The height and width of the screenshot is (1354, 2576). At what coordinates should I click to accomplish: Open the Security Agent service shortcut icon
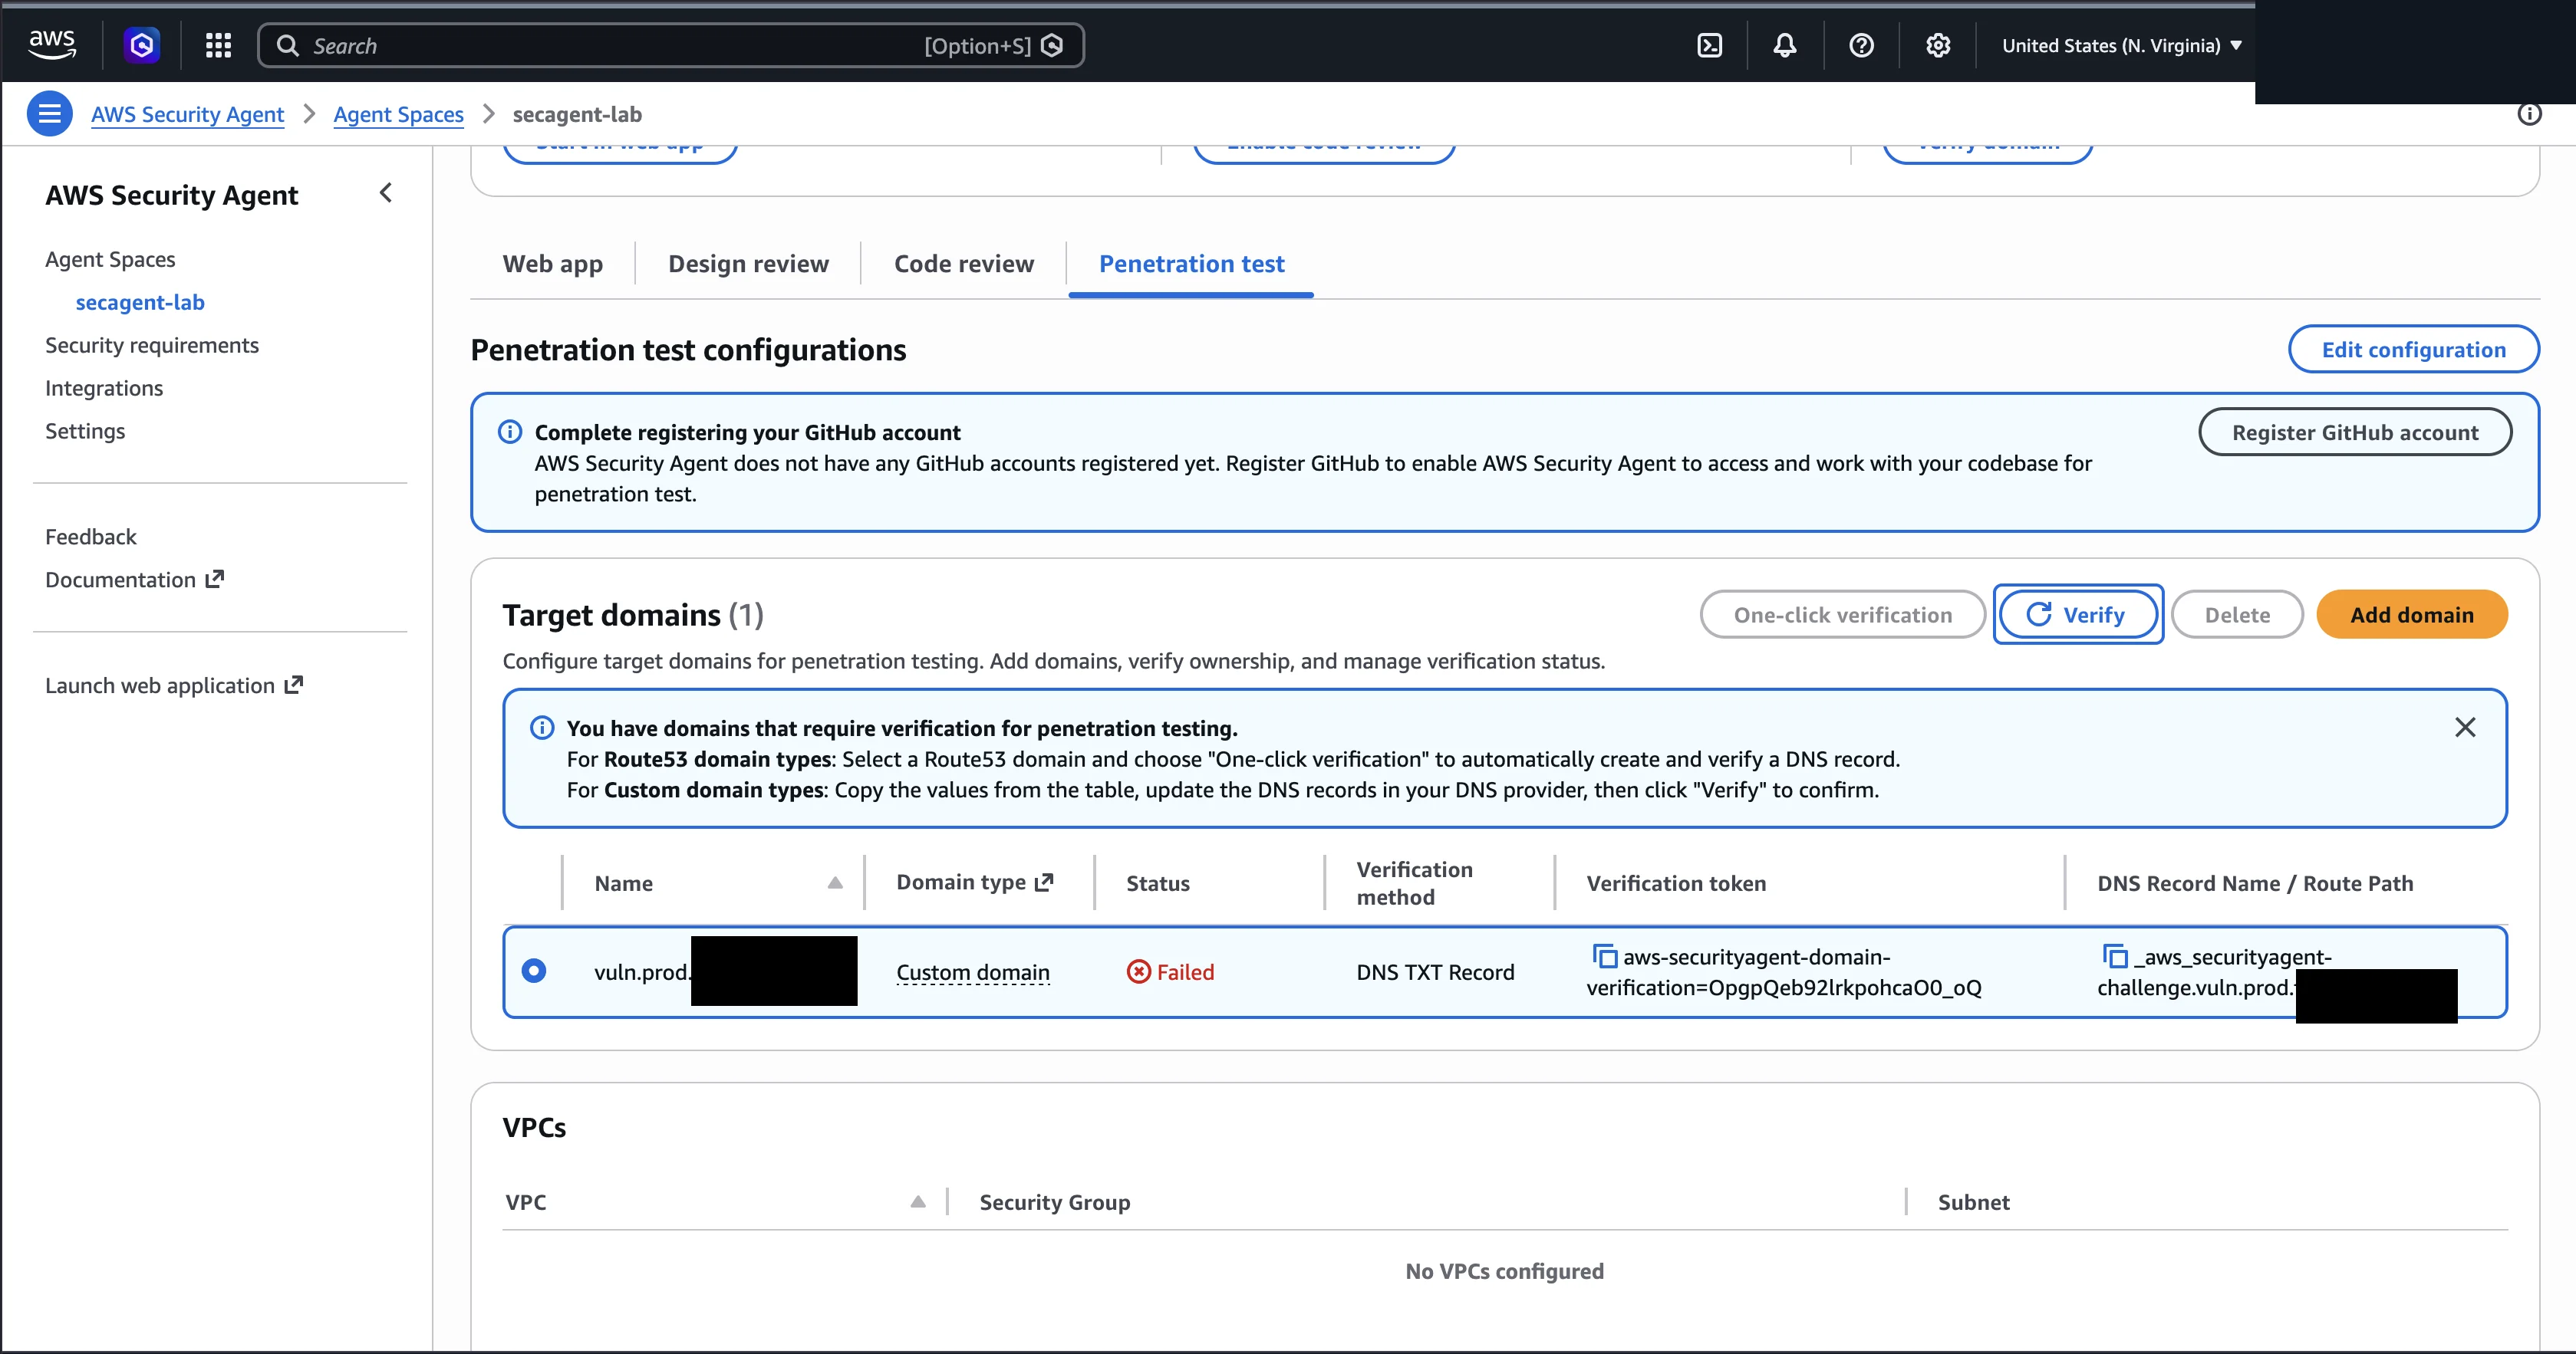(142, 45)
